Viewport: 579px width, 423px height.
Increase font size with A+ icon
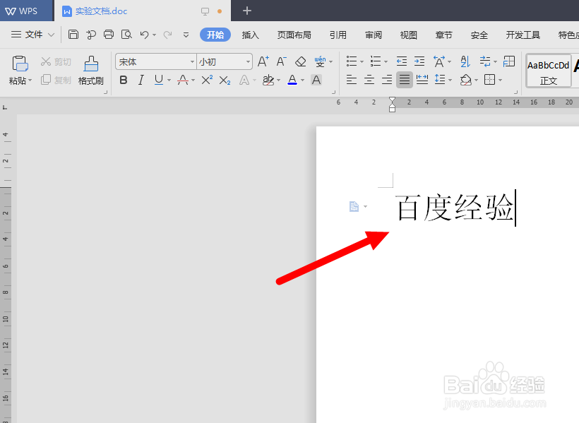tap(263, 61)
